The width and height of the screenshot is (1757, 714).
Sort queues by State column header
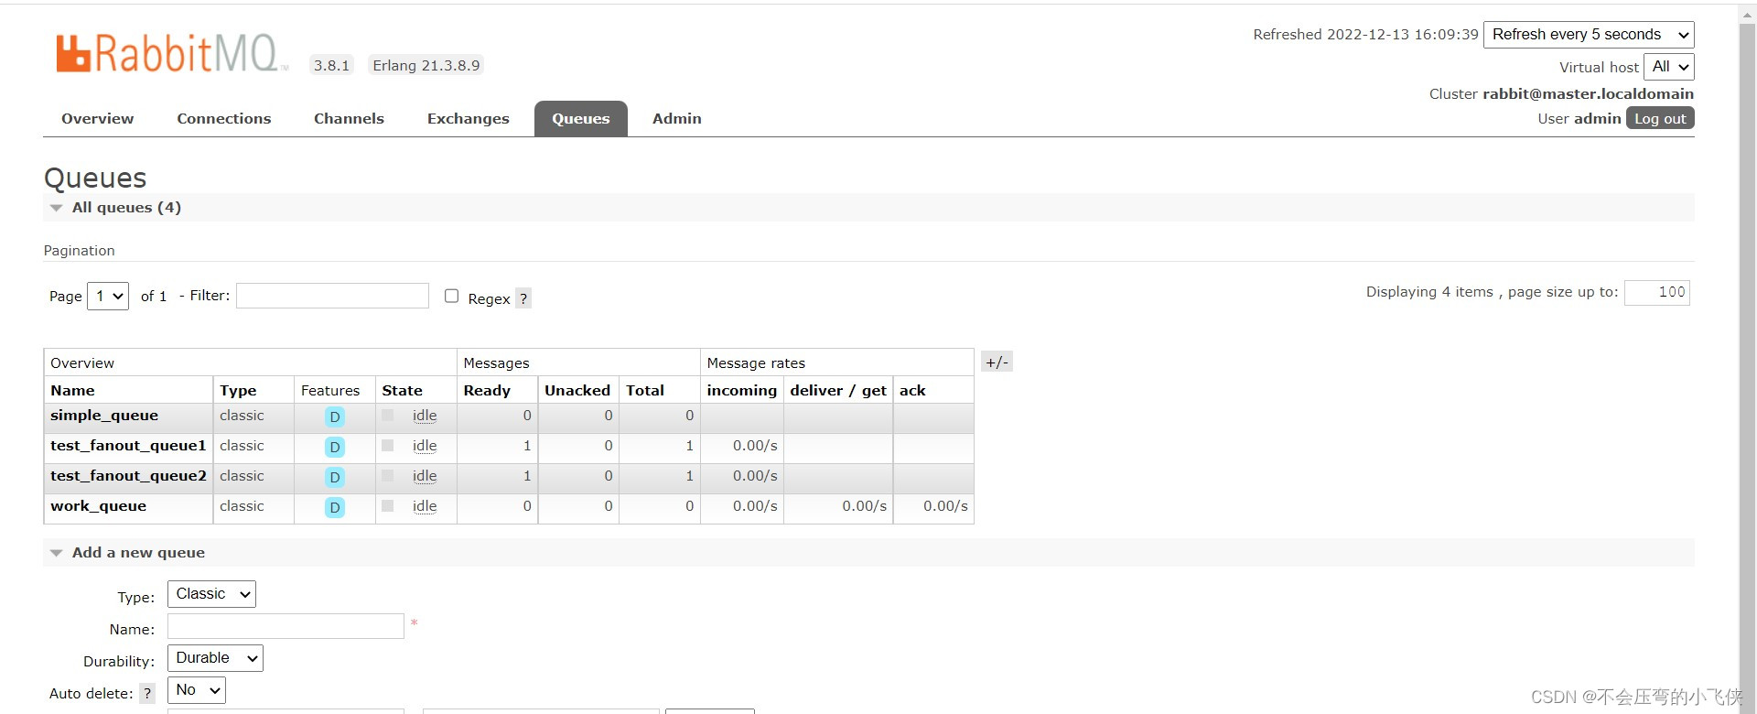pos(402,391)
